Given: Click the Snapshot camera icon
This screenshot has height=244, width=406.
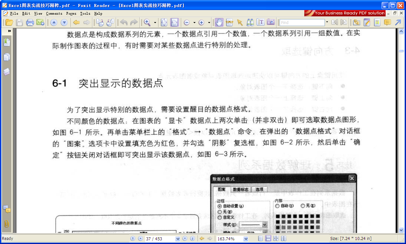Looking at the screenshot, I should click(271, 22).
